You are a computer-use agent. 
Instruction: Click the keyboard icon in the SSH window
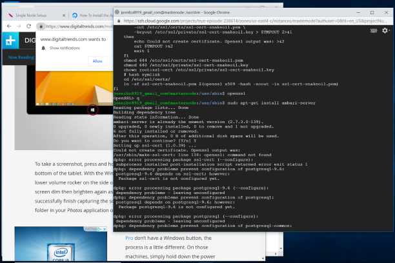[x=374, y=31]
